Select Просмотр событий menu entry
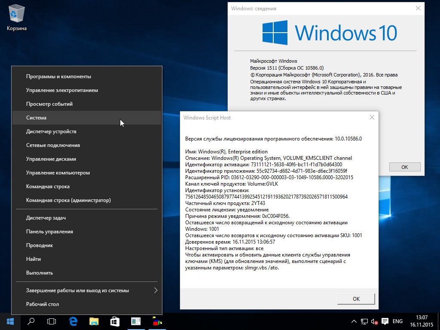The width and height of the screenshot is (440, 330). point(87,104)
